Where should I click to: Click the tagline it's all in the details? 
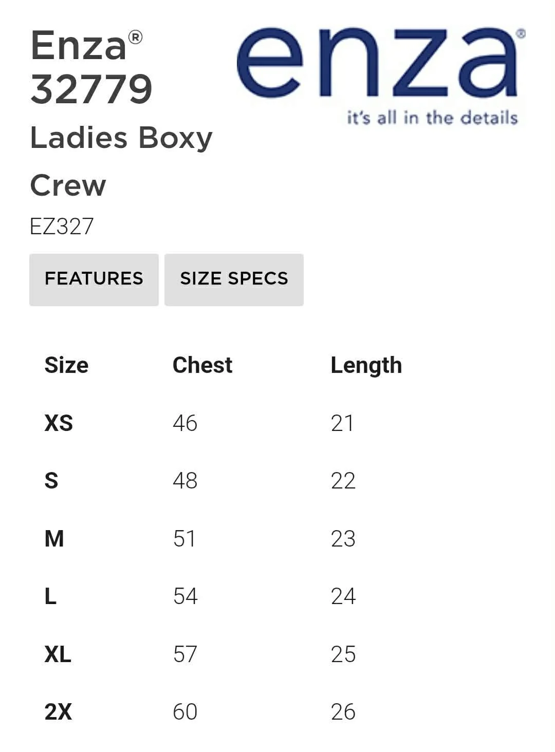[432, 118]
